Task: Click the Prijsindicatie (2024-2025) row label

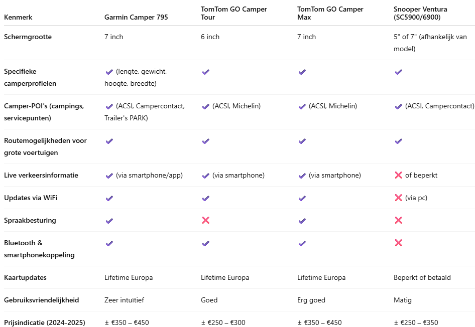Action: coord(45,322)
